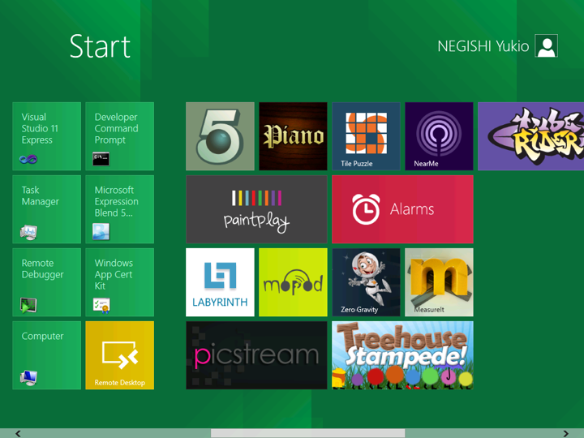Open the Visual Studio 11 Express tile
Image resolution: width=584 pixels, height=438 pixels.
[x=46, y=136]
